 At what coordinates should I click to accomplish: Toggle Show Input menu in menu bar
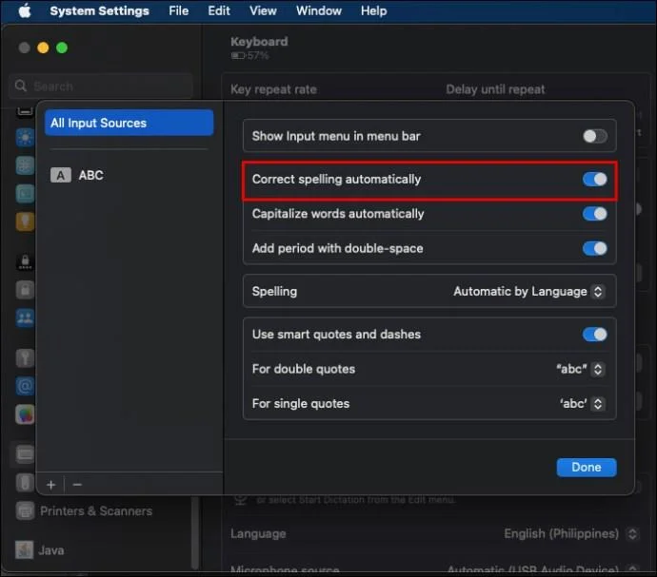click(x=594, y=136)
